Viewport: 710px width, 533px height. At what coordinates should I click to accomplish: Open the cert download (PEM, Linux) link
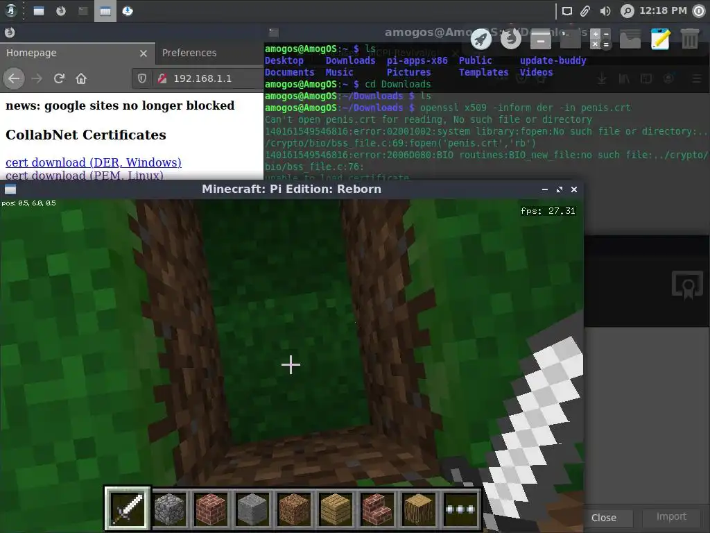point(84,175)
